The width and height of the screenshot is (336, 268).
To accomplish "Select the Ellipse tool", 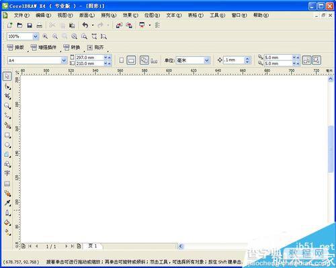I will click(7, 145).
